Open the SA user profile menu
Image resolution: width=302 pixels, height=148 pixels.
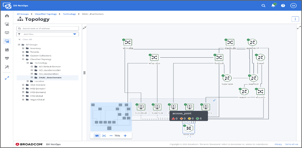(x=293, y=5)
